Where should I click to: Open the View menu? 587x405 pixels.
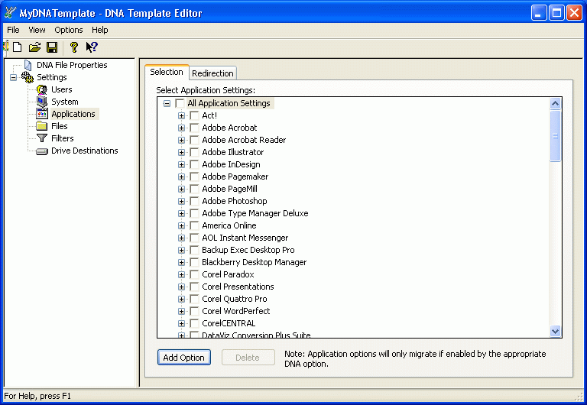[x=37, y=30]
